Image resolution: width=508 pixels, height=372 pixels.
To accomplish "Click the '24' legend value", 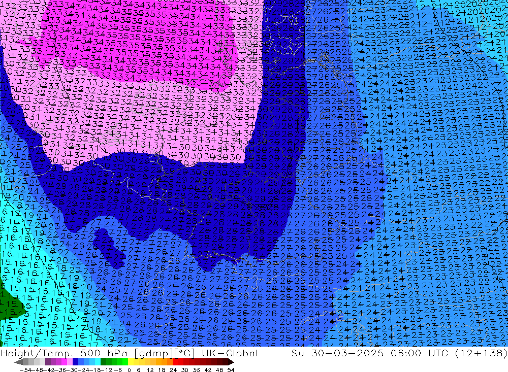I will (x=173, y=370).
